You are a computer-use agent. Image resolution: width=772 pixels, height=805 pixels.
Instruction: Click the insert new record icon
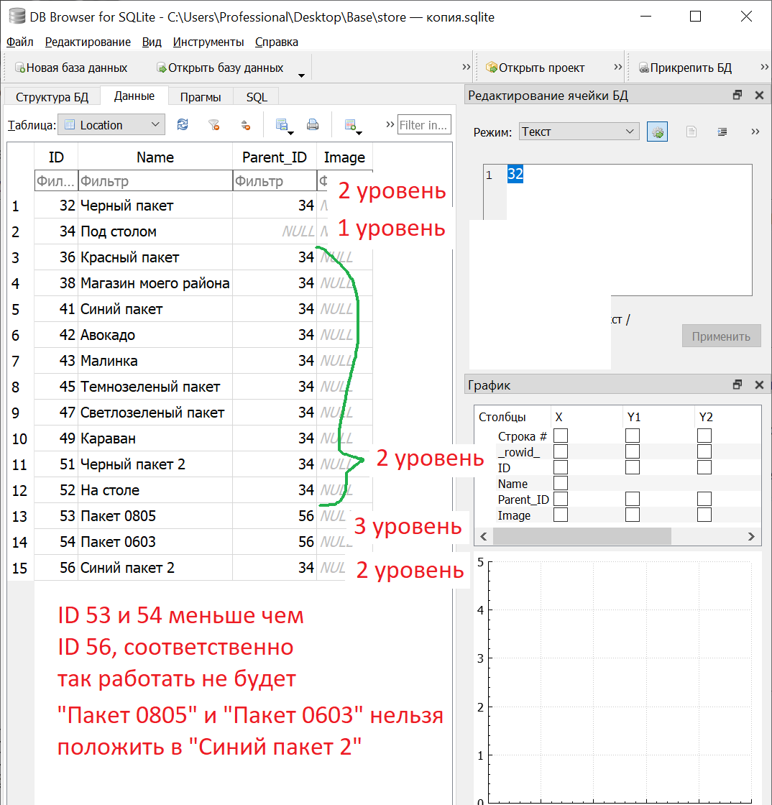pos(351,125)
